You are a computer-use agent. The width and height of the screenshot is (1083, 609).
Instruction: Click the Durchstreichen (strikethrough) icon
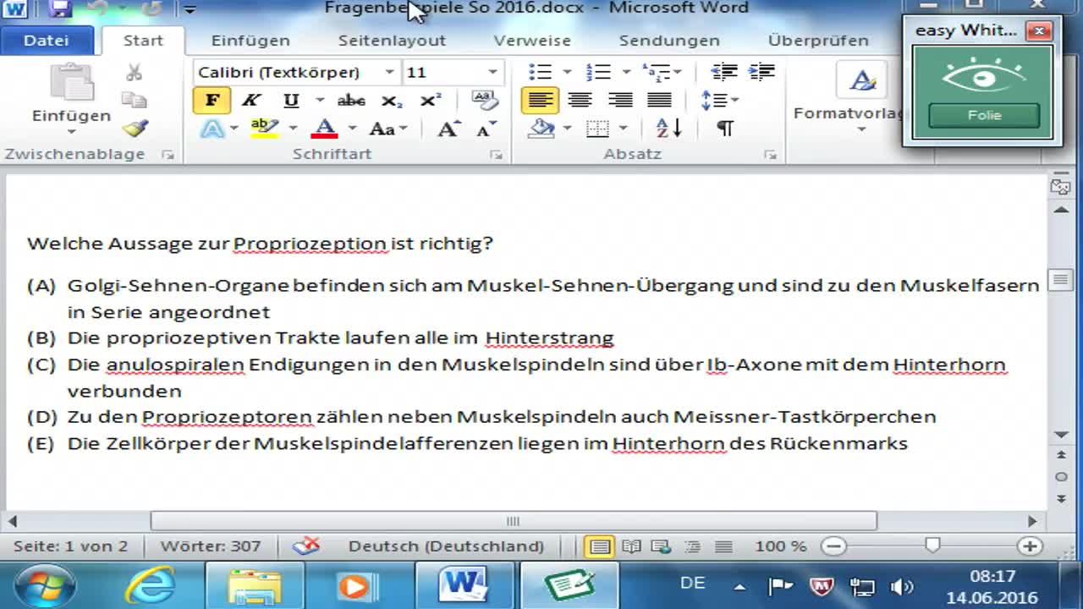click(350, 100)
